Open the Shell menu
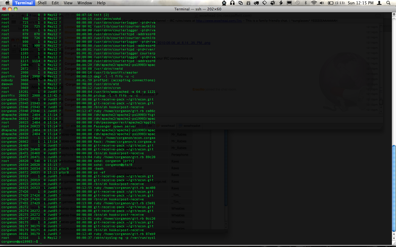Screen dimensions: 396x247 pyautogui.click(x=42, y=3)
